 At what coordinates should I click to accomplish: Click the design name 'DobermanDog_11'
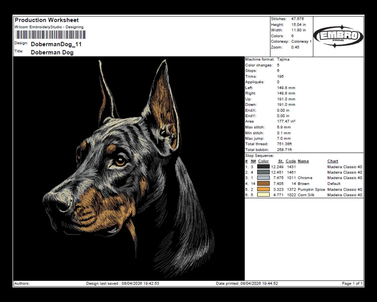(56, 44)
